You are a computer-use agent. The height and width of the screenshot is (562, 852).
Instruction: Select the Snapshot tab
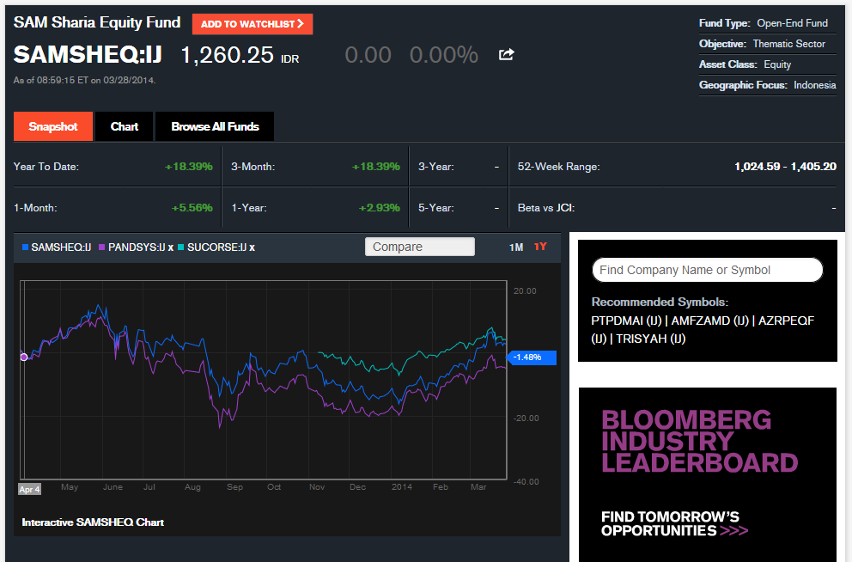coord(52,126)
